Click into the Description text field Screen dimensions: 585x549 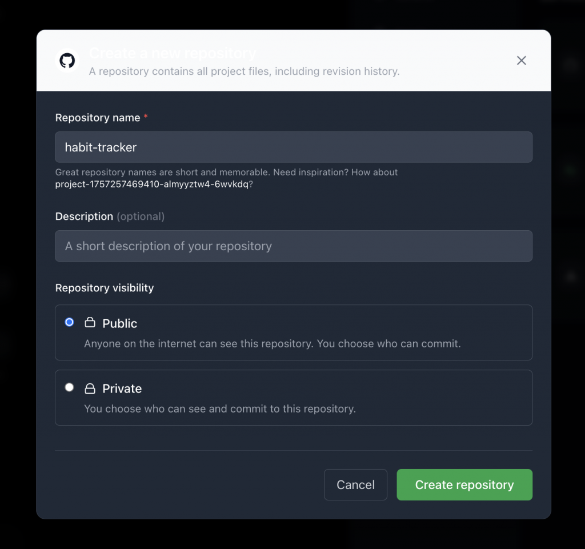(x=294, y=246)
